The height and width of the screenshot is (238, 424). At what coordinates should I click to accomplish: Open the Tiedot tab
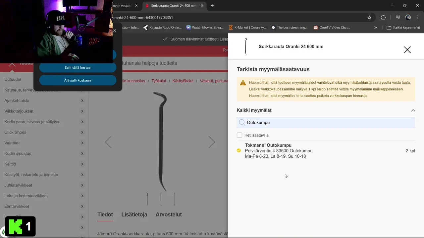(105, 215)
